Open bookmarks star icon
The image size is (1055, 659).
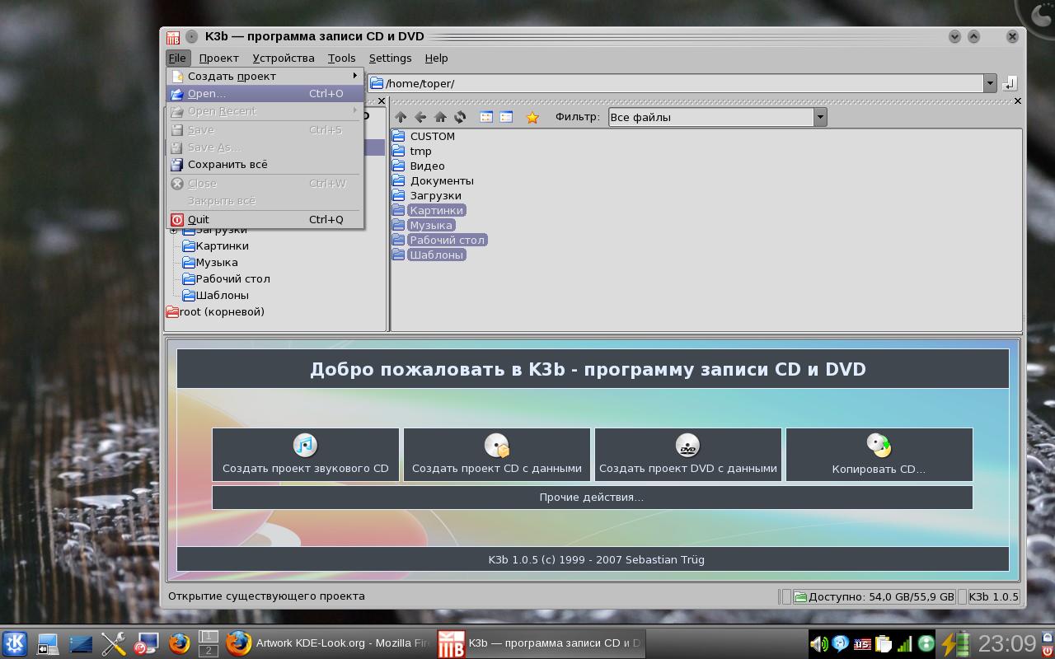[532, 117]
